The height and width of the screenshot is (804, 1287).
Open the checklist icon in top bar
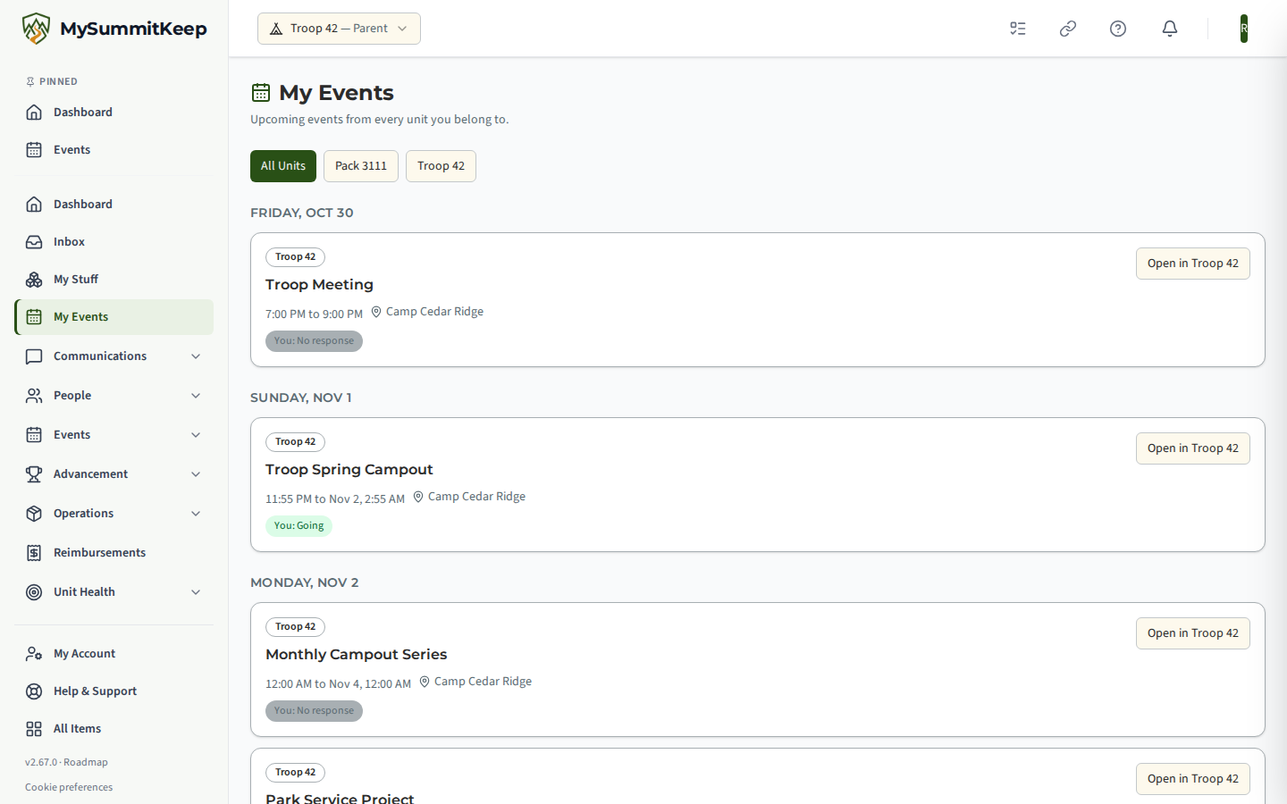tap(1018, 29)
